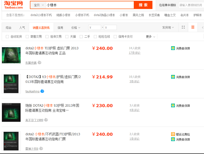Click suggestion dota2饰品小绿本
The width and height of the screenshot is (204, 154).
(104, 15)
